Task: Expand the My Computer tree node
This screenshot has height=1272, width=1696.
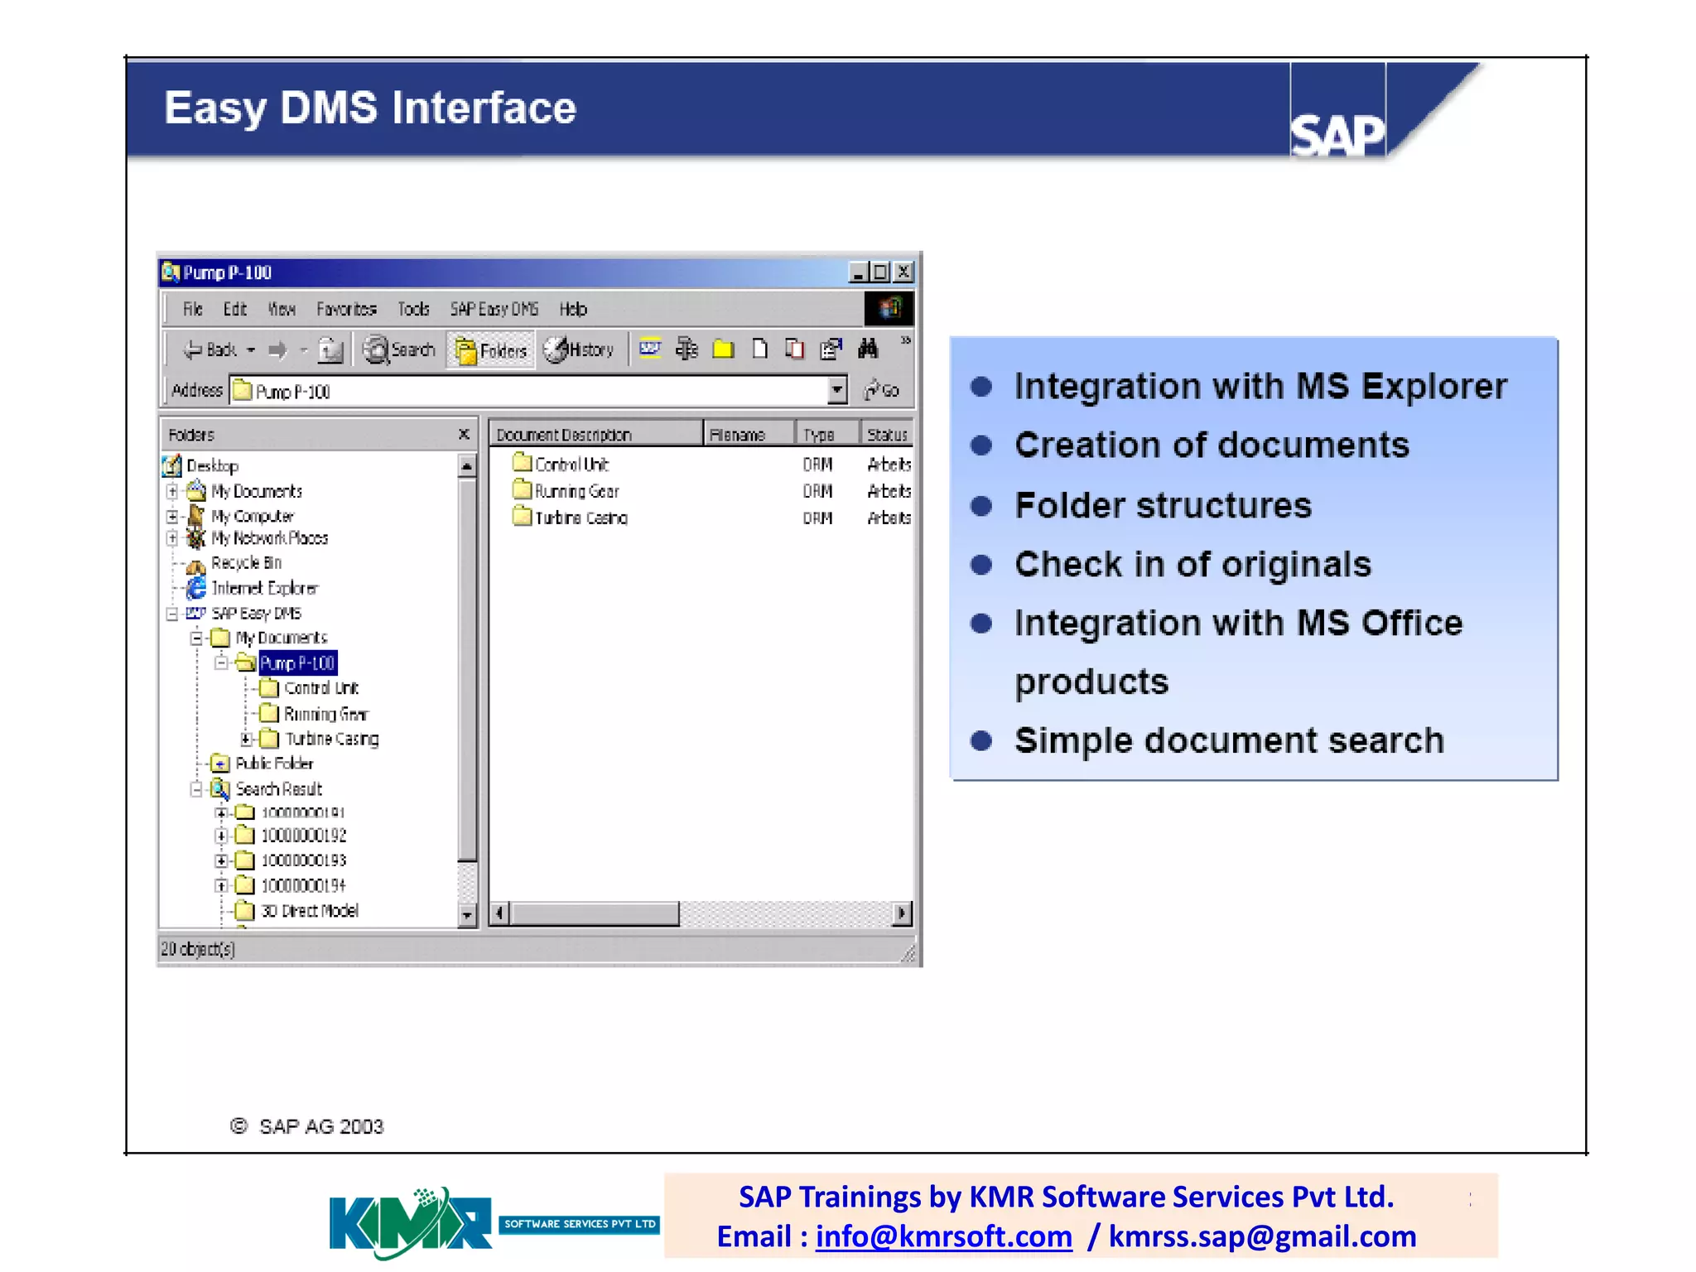Action: 172,516
